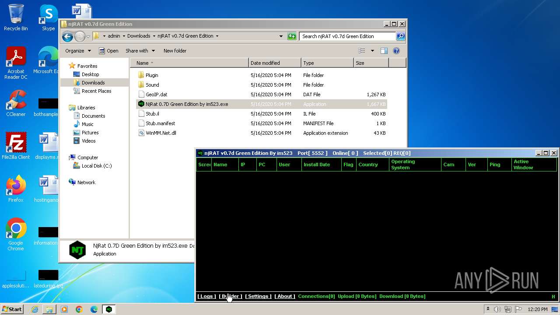The image size is (560, 315).
Task: Select Skype desktop shortcut
Action: click(48, 17)
